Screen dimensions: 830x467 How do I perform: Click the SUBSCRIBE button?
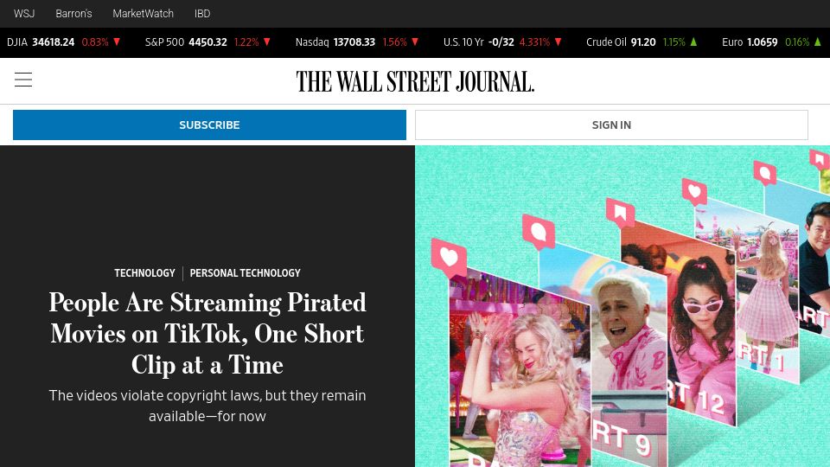209,125
